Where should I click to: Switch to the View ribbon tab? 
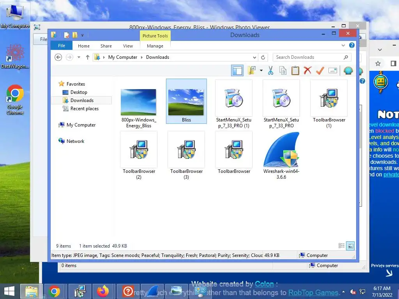tap(128, 46)
